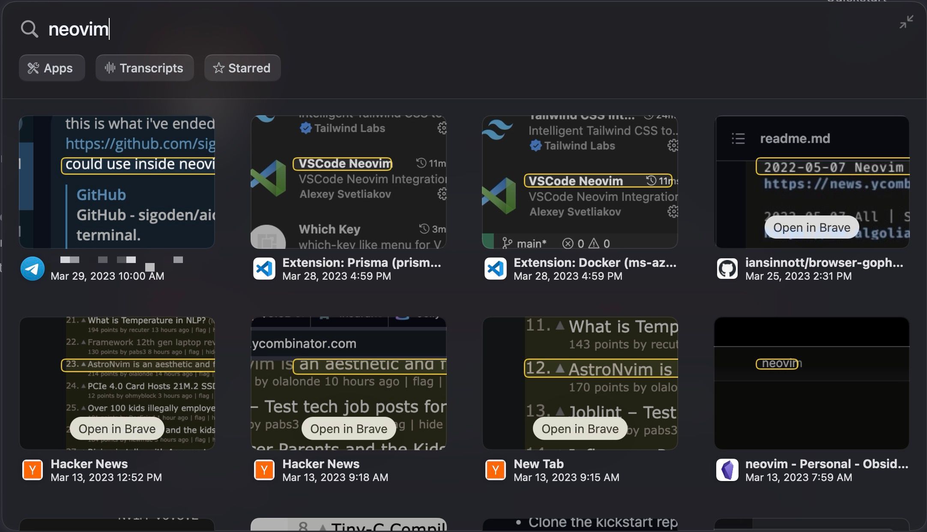Filter results by Apps

click(x=52, y=68)
